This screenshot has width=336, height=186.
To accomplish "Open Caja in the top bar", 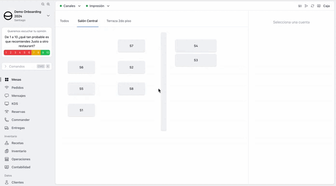I will (326, 6).
